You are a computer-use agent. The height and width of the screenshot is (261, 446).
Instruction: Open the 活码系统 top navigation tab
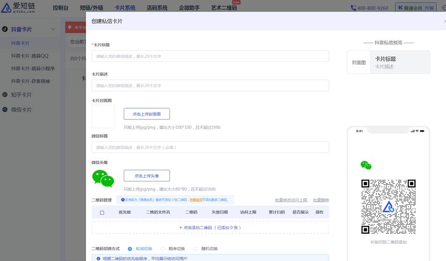pyautogui.click(x=157, y=8)
